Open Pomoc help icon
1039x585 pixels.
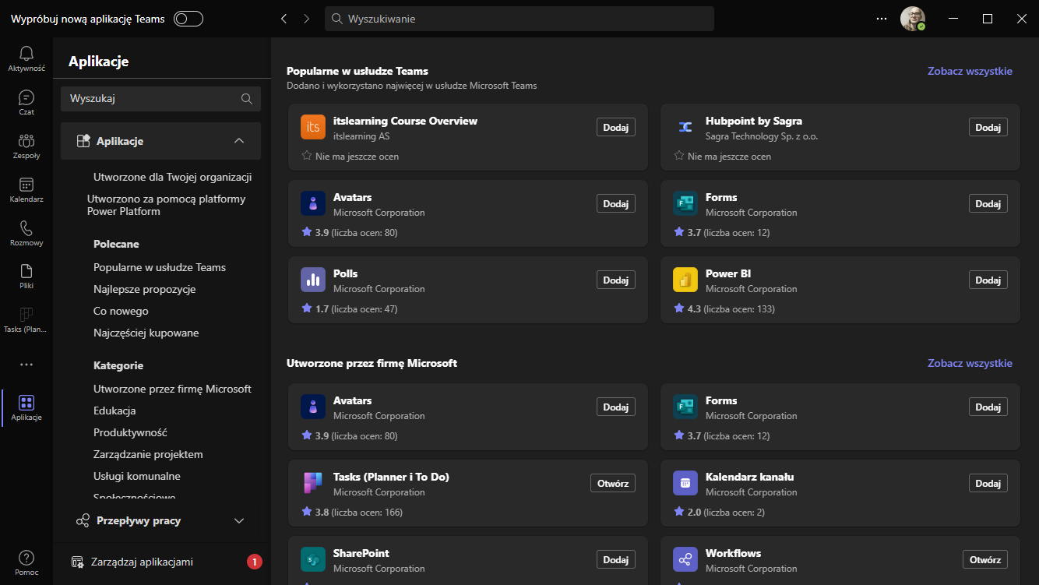point(26,562)
